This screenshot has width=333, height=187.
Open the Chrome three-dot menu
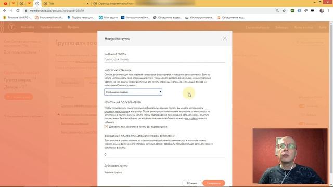329,11
